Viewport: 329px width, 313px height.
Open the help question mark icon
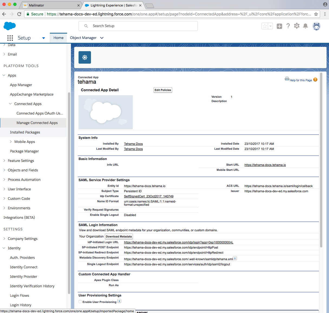(288, 26)
